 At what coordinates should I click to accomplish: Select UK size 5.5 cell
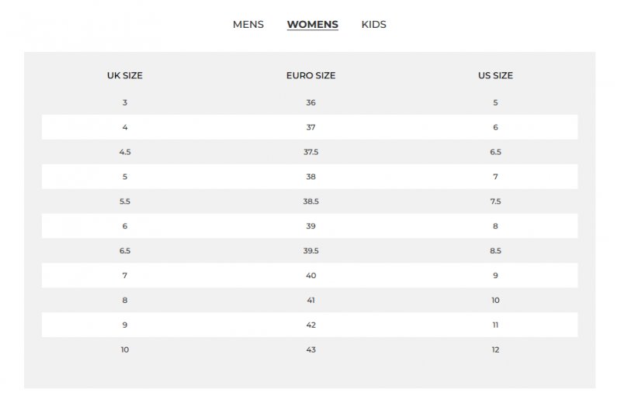pos(125,201)
